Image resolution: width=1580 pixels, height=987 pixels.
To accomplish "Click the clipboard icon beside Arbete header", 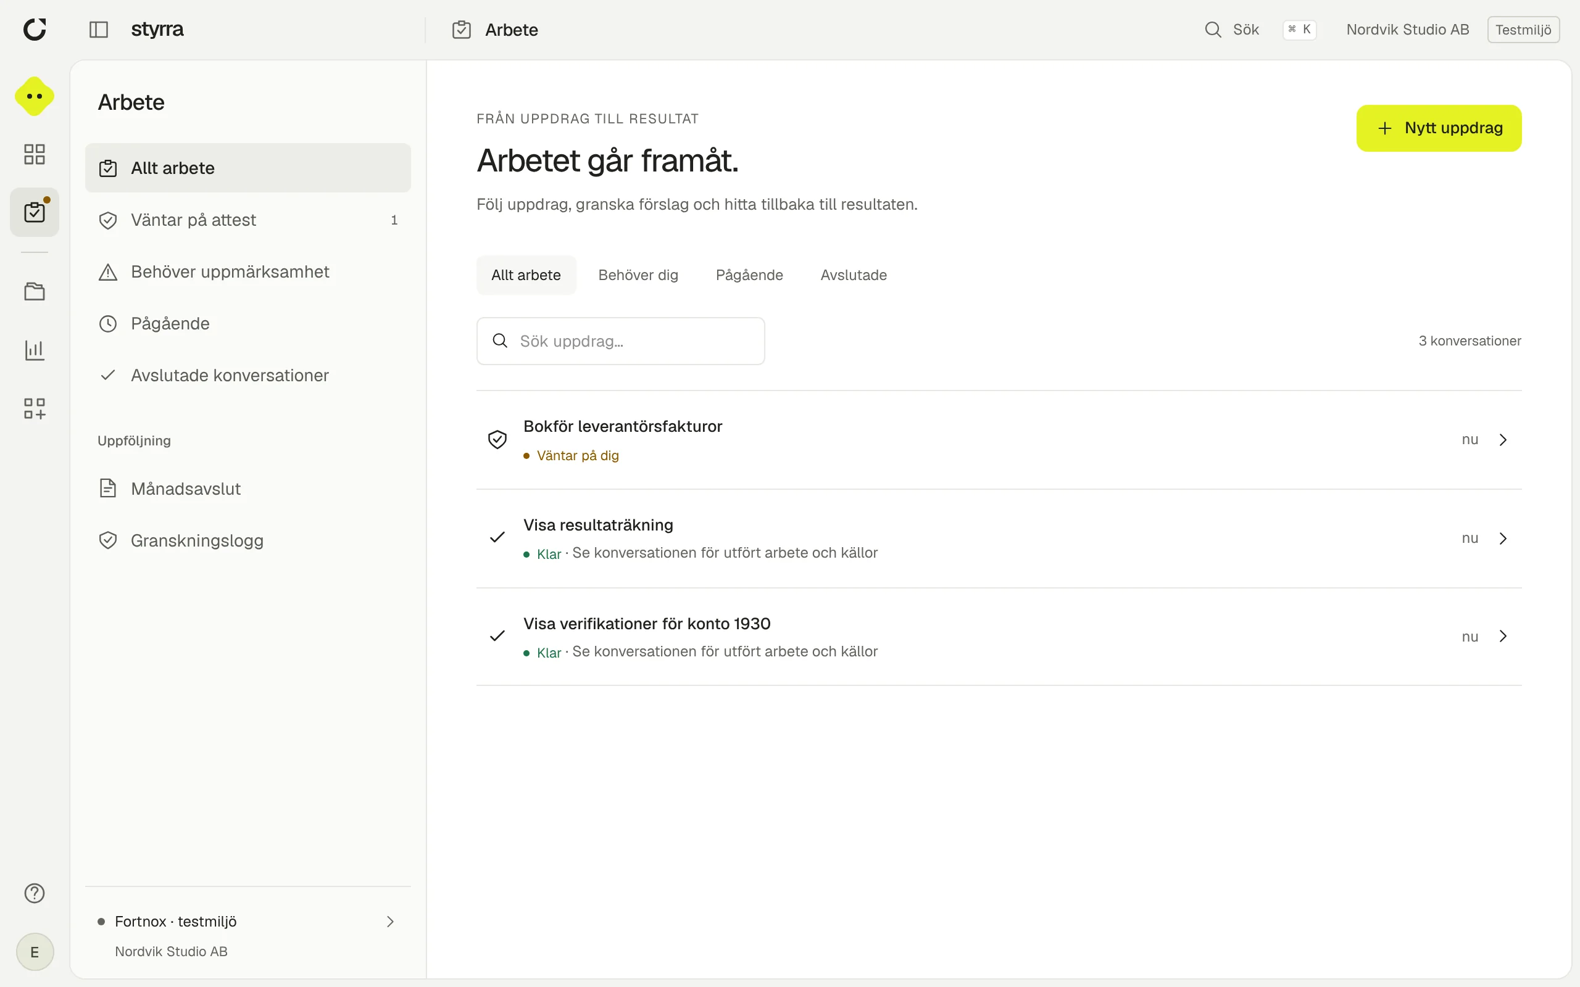I will pos(462,30).
